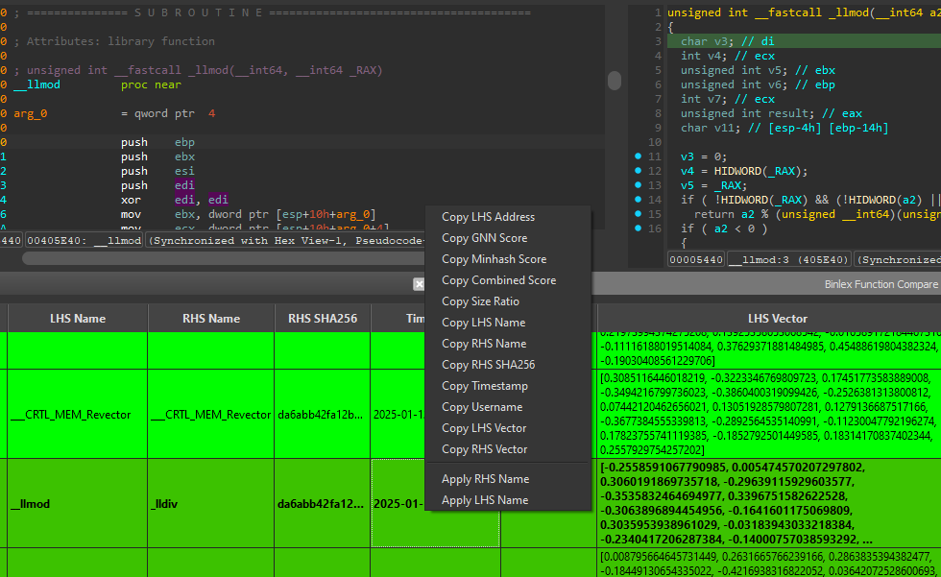941x577 pixels.
Task: Toggle breakpoint dot on pseudocode line 16
Action: click(638, 228)
